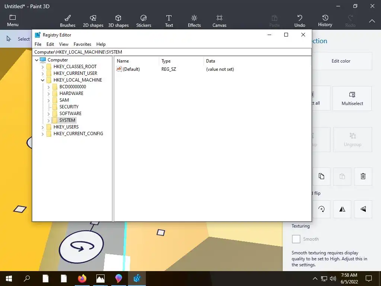
Task: Open the Favorites menu in Registry Editor
Action: 82,44
